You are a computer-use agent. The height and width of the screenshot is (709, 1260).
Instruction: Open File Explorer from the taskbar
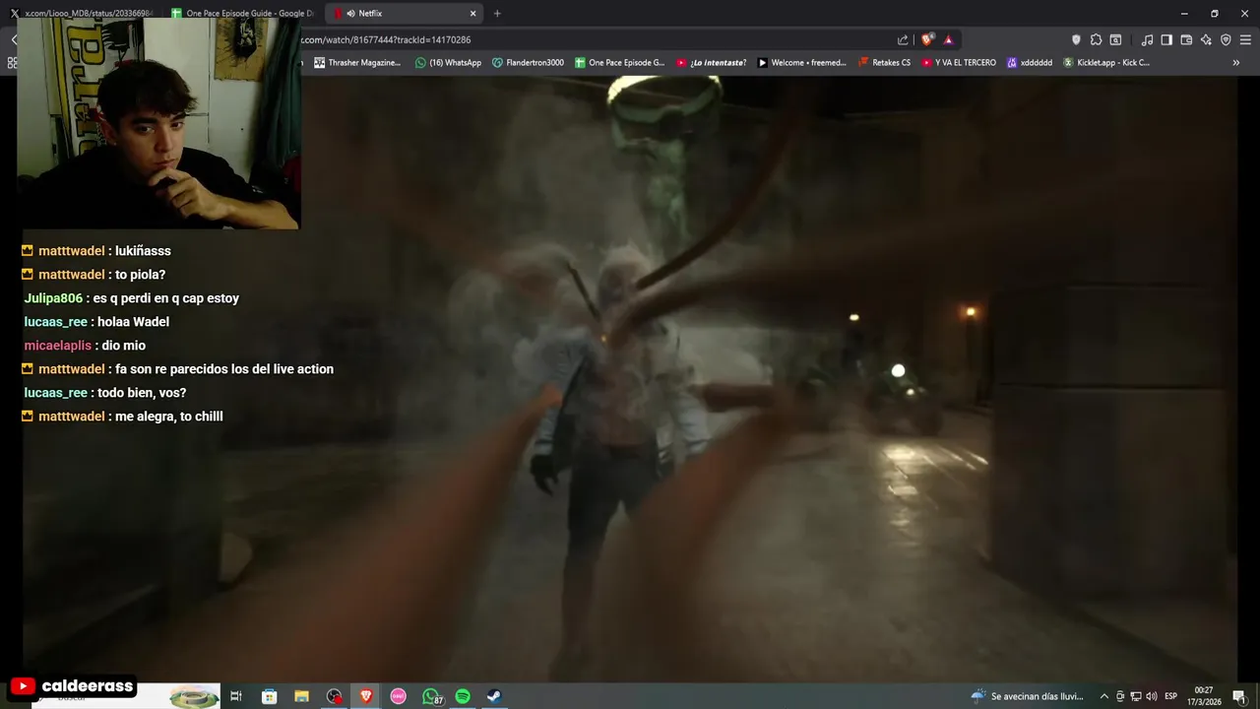pyautogui.click(x=301, y=696)
